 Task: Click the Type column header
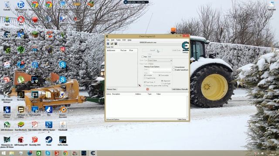pyautogui.click(x=150, y=94)
